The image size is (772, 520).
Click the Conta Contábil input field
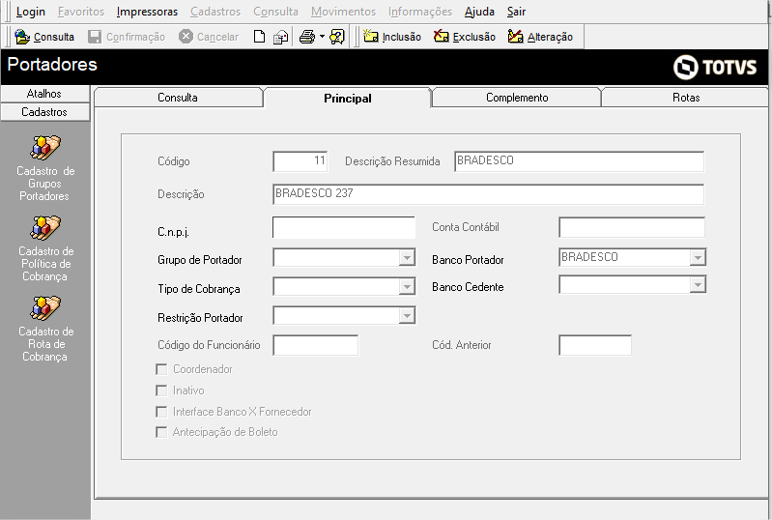pos(632,227)
